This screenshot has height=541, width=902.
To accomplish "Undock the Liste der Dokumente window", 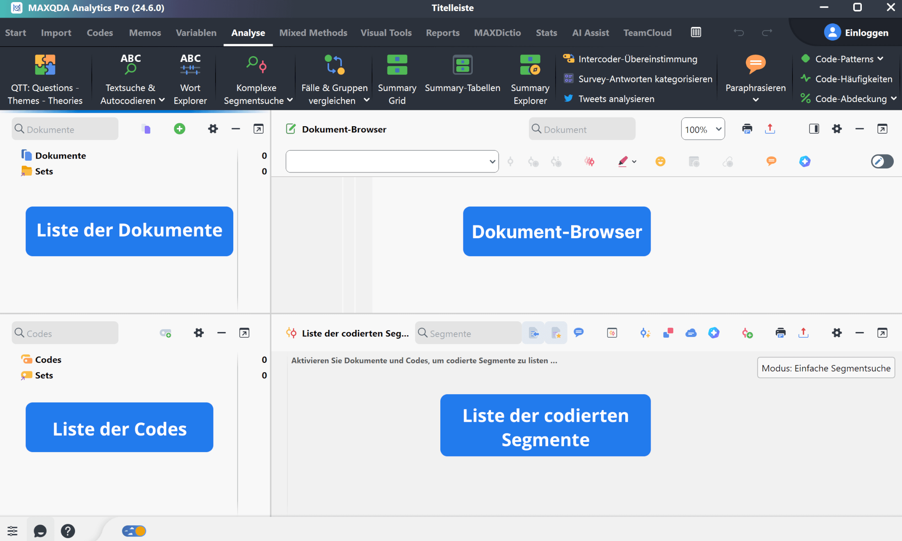I will coord(258,129).
